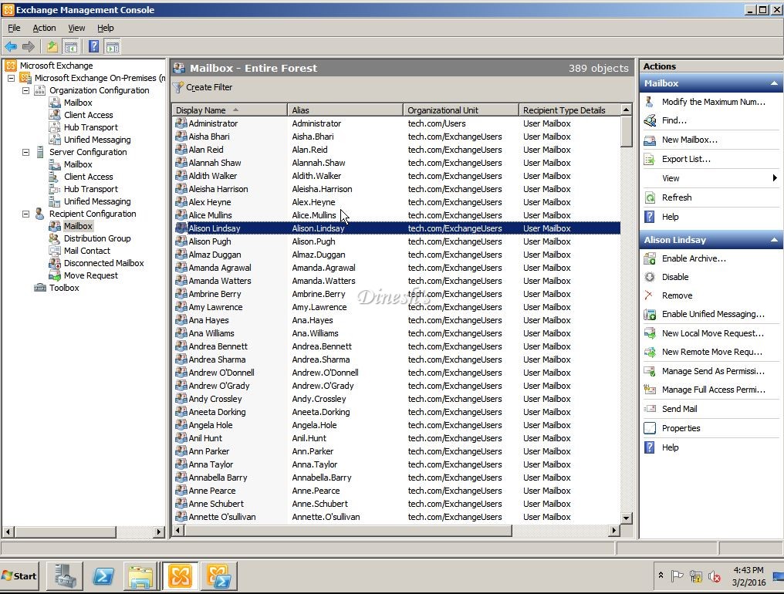The image size is (784, 594).
Task: Open the Action menu
Action: pos(44,28)
